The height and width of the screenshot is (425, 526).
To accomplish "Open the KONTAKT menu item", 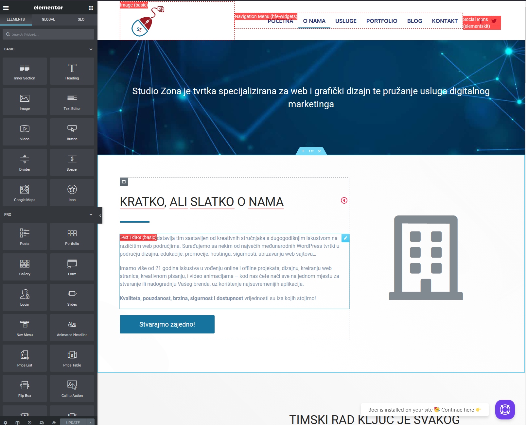I will coord(445,21).
